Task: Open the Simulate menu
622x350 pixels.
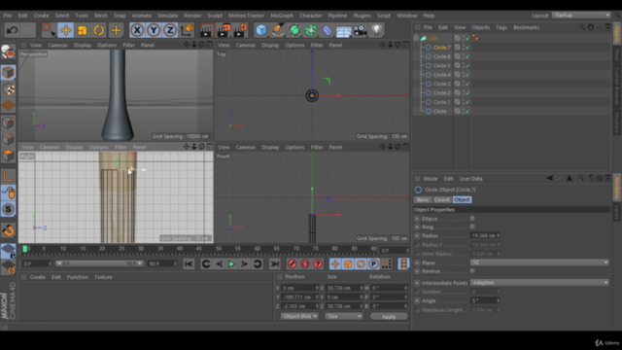Action: click(x=168, y=16)
